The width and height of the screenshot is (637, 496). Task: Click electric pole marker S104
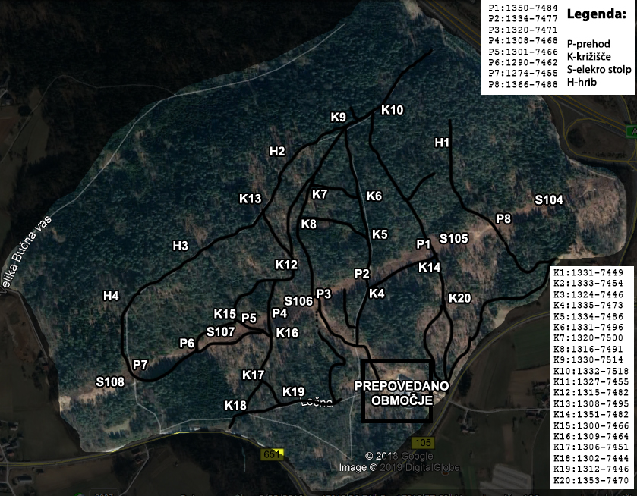pyautogui.click(x=549, y=200)
